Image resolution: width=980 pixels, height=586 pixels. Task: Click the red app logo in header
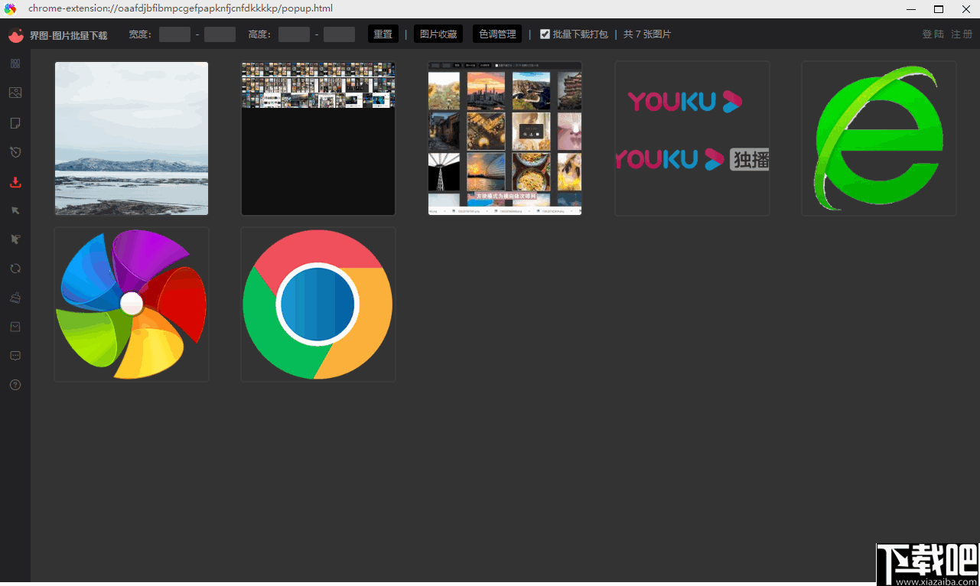point(16,35)
